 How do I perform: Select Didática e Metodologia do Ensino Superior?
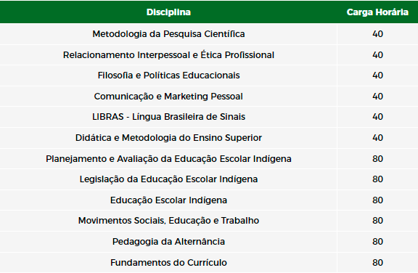(168, 138)
